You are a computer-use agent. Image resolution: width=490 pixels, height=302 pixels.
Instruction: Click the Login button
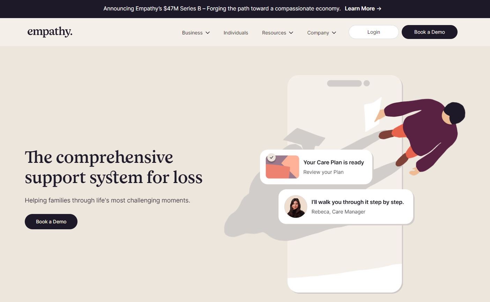click(374, 32)
